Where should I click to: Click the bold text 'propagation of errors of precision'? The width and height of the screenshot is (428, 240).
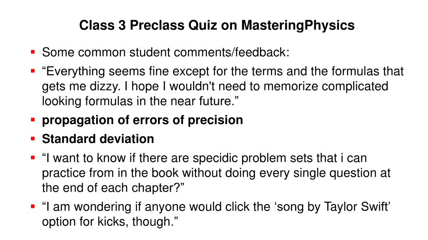(x=143, y=120)
